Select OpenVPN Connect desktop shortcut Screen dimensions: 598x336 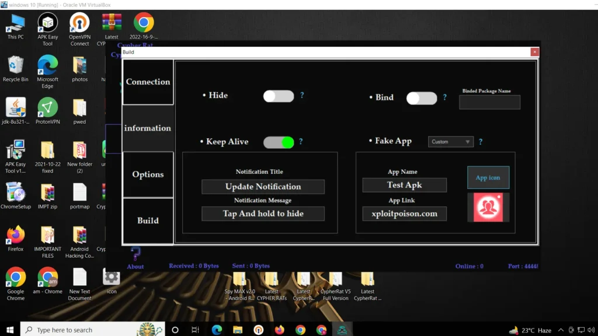(79, 30)
